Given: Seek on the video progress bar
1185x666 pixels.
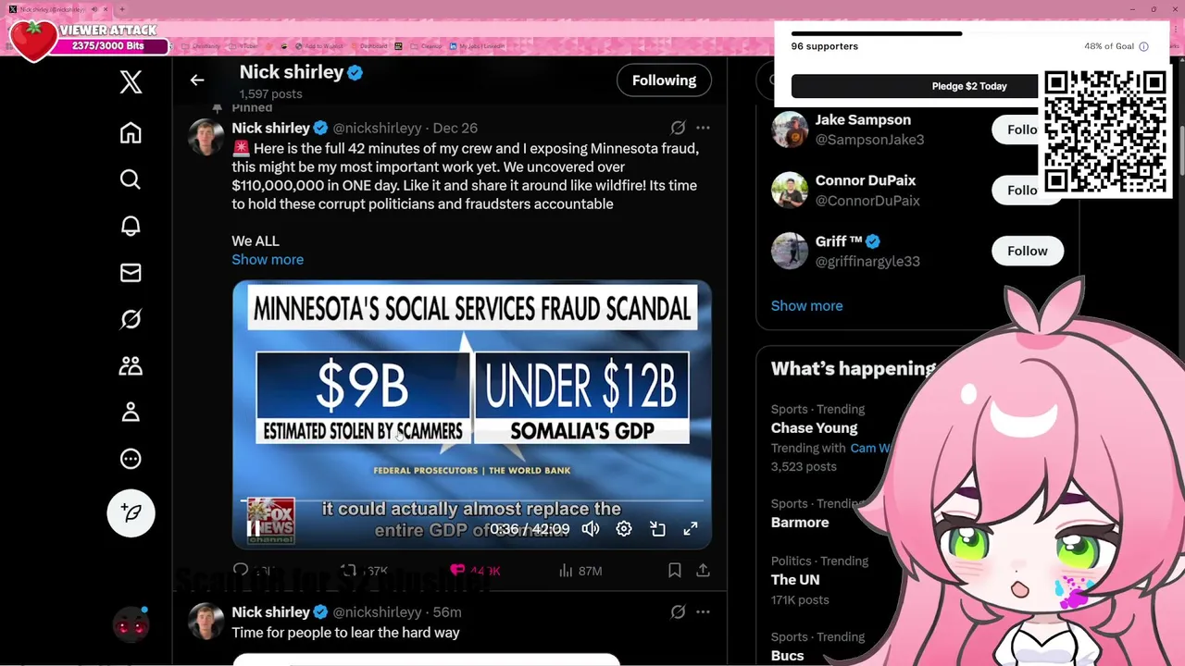Looking at the screenshot, I should coord(472,501).
